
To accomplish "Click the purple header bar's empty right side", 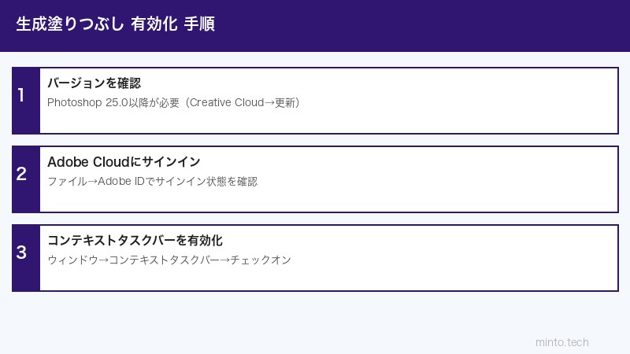I will 472,25.
